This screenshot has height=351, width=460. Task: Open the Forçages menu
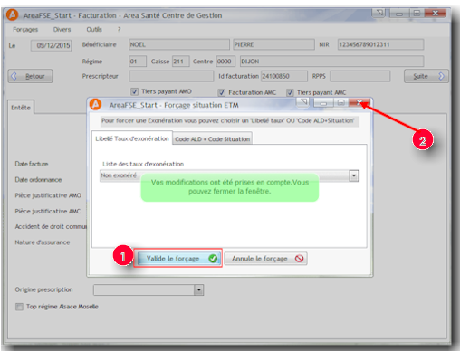point(25,30)
